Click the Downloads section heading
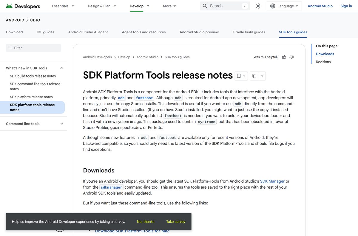The width and height of the screenshot is (358, 236). click(x=99, y=170)
